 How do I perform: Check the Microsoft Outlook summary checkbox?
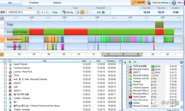point(127,76)
